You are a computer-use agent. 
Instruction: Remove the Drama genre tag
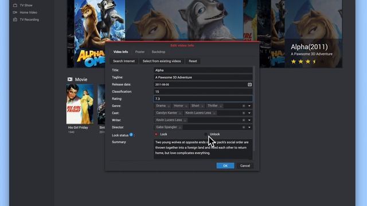point(169,106)
